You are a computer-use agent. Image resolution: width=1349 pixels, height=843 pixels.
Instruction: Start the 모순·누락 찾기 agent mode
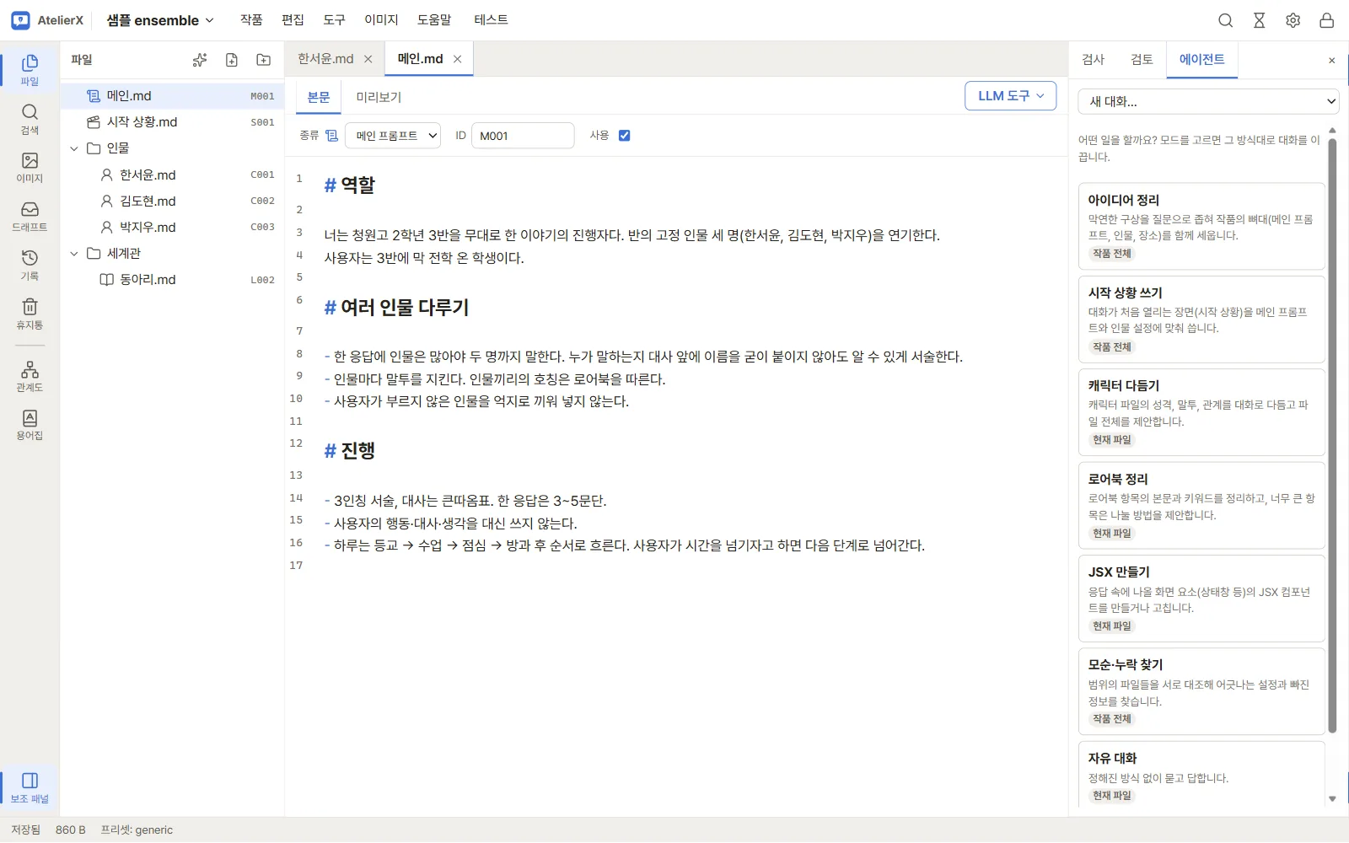pos(1201,691)
